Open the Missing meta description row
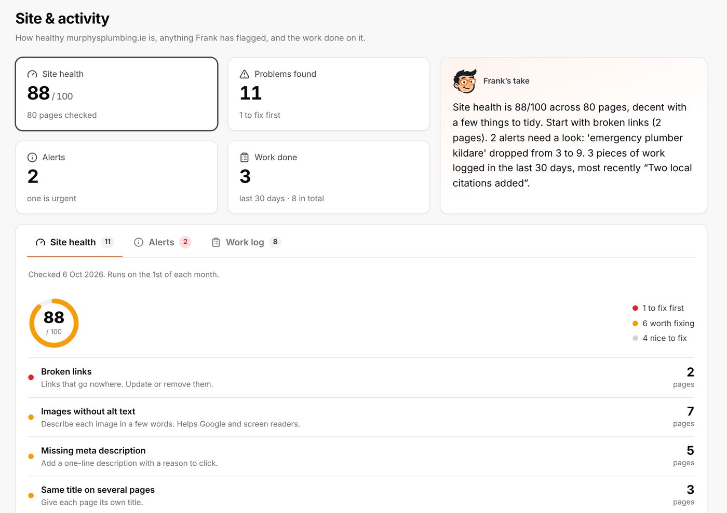 click(361, 456)
